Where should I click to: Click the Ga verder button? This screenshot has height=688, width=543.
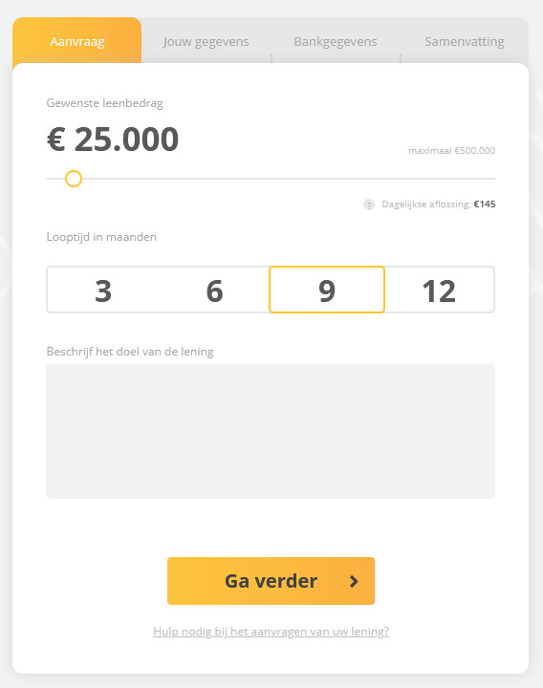tap(271, 581)
